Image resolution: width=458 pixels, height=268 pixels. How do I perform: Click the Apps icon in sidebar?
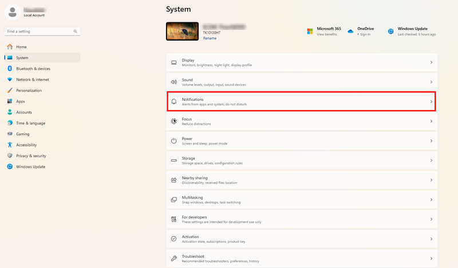click(10, 101)
